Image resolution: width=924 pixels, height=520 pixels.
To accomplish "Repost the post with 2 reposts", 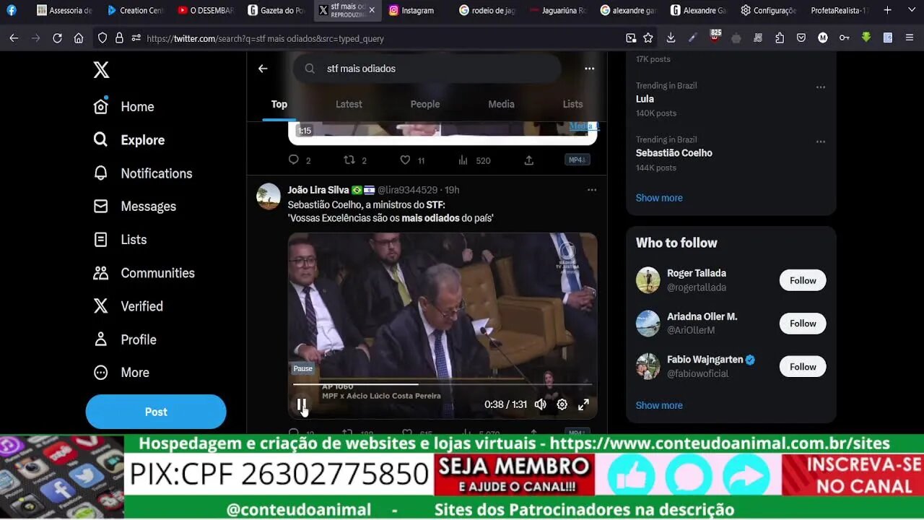I will pos(355,160).
